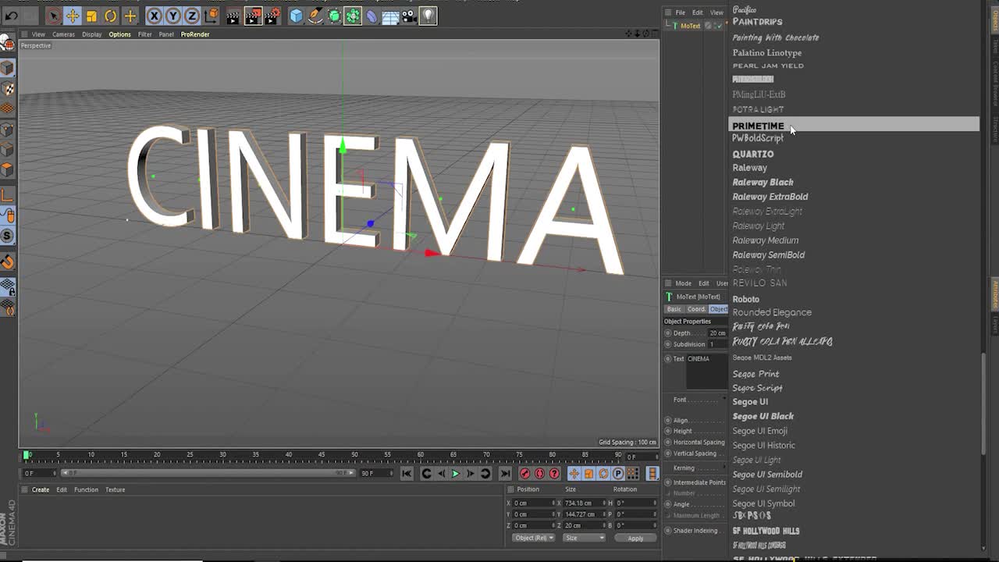Open the viewport Display menu
The image size is (999, 562).
(x=92, y=34)
